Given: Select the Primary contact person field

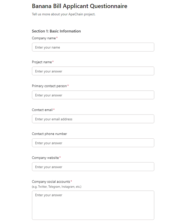Looking at the screenshot, I should click(93, 95).
